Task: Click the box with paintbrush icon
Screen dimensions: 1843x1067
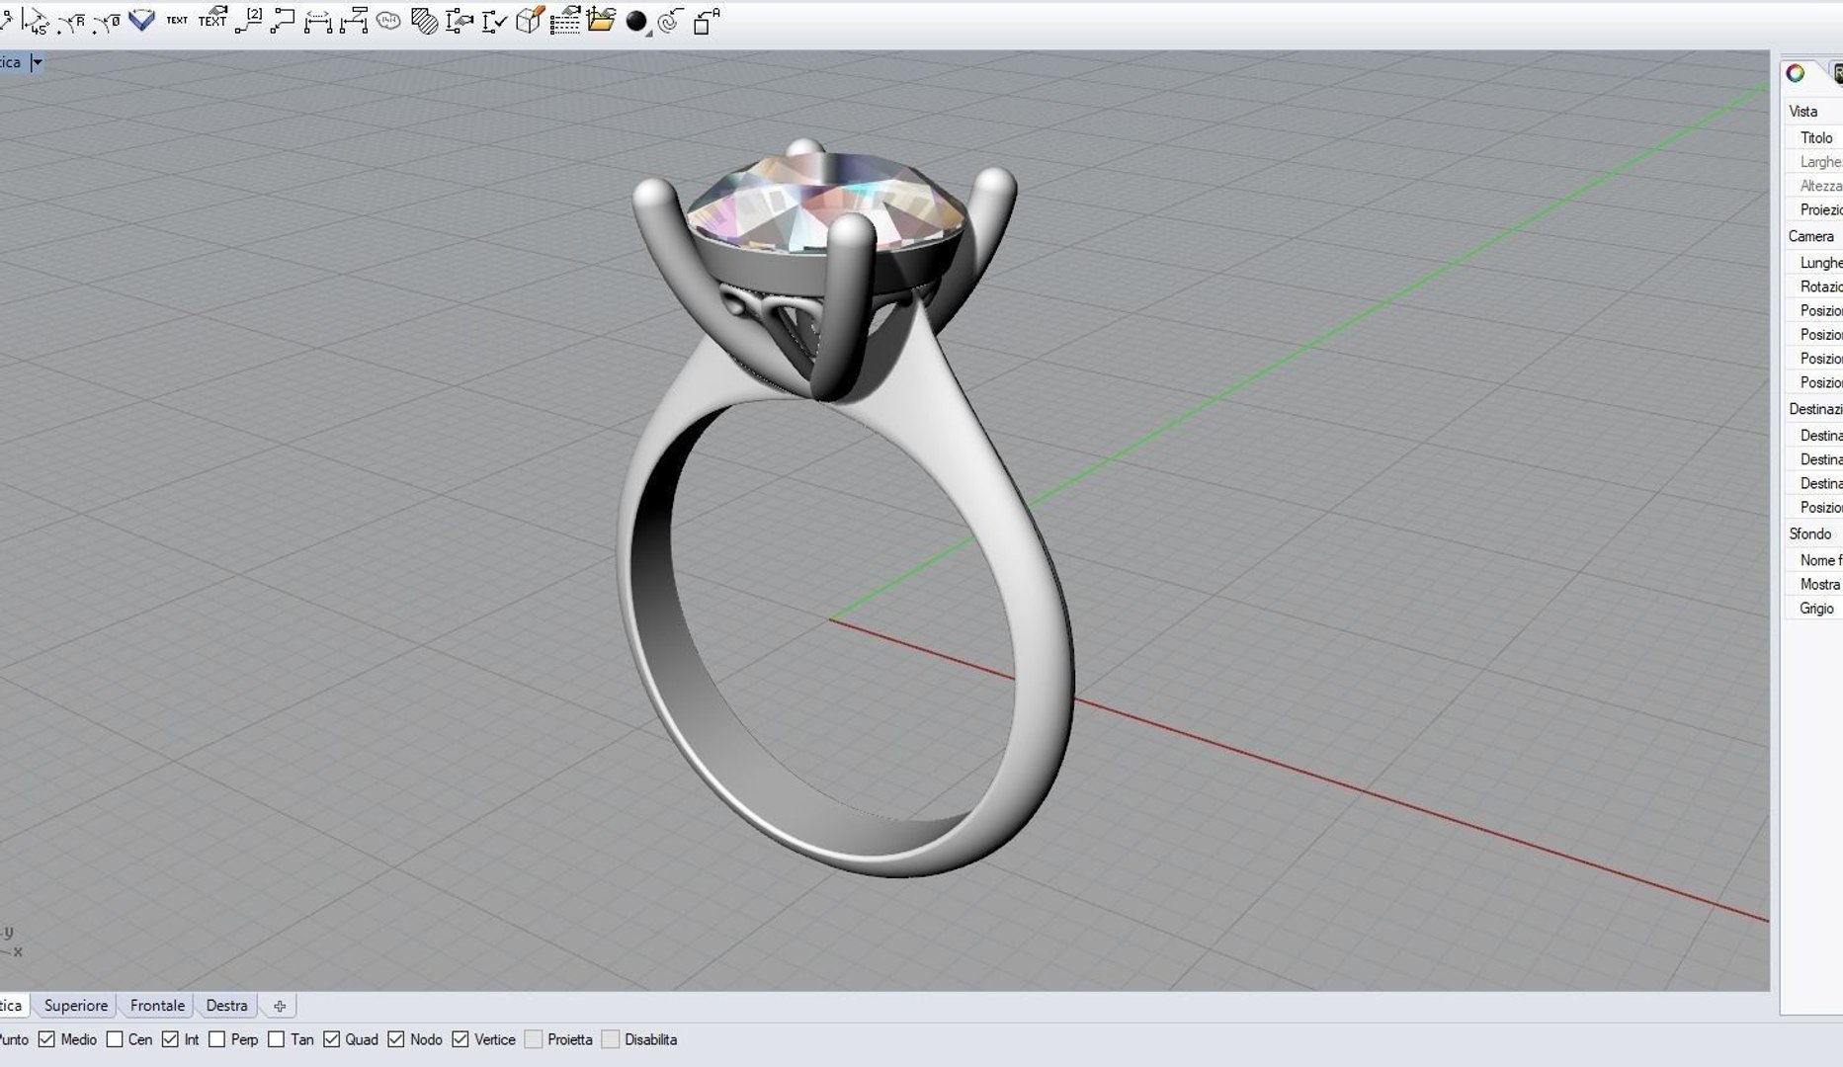Action: (x=530, y=20)
